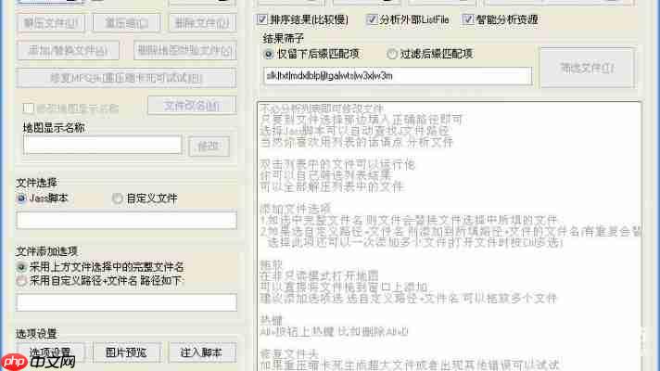This screenshot has height=371, width=660.
Task: Open the 图片预览 image preview
Action: point(126,352)
